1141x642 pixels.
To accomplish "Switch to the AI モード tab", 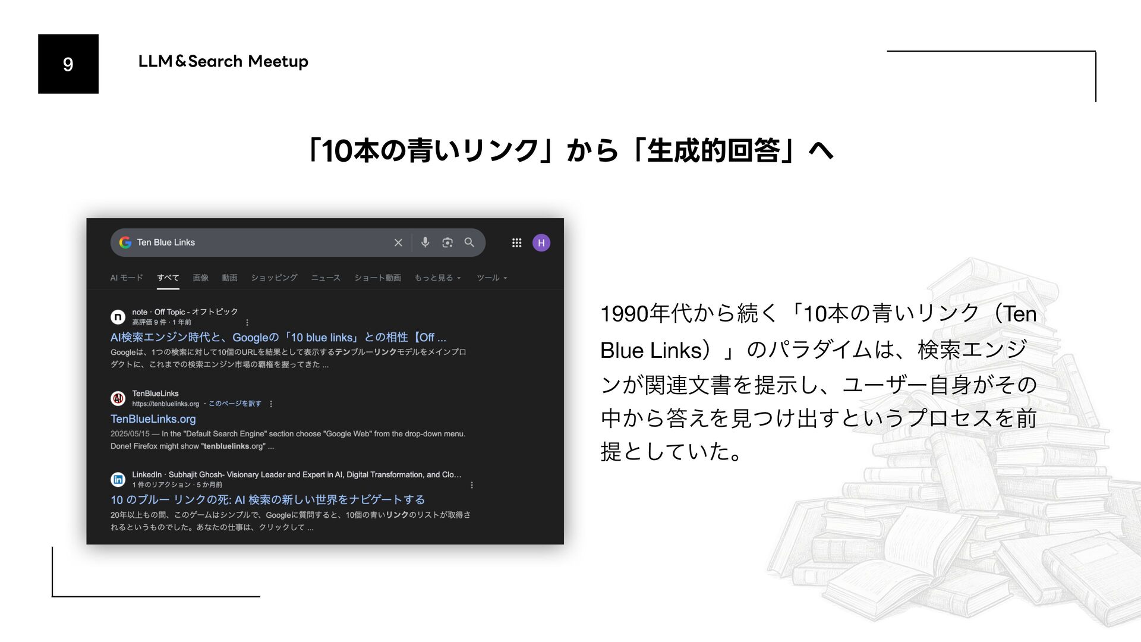I will point(127,278).
